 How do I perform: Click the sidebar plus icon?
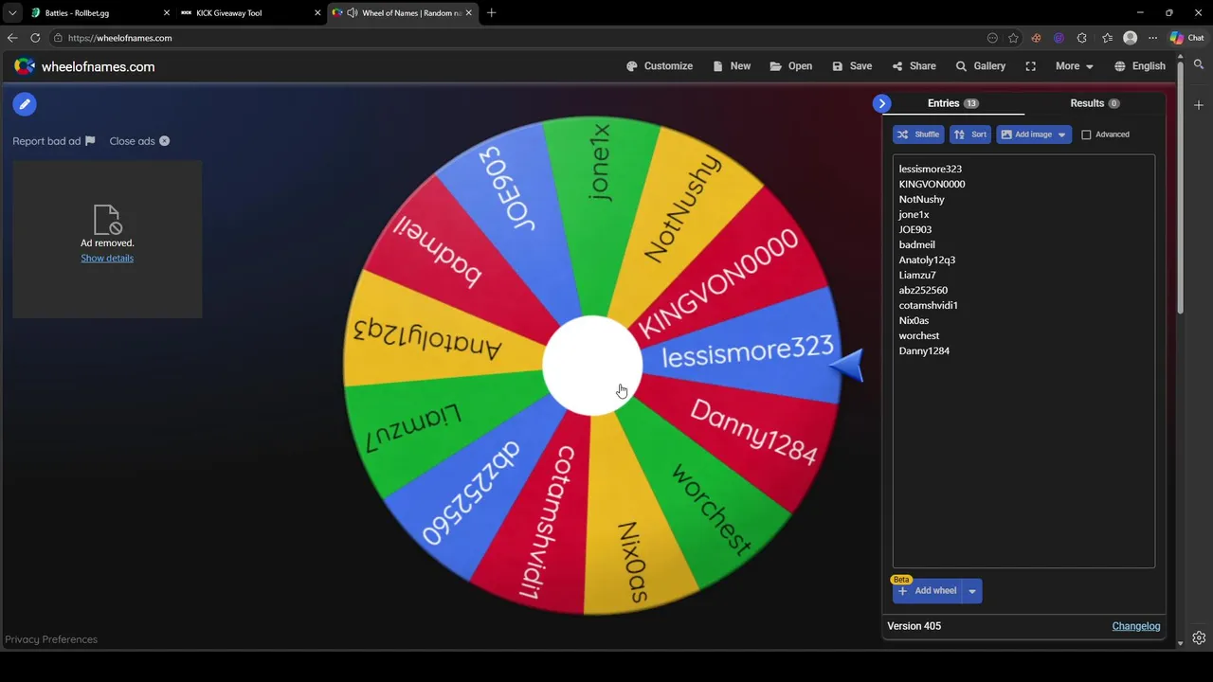coord(1199,105)
